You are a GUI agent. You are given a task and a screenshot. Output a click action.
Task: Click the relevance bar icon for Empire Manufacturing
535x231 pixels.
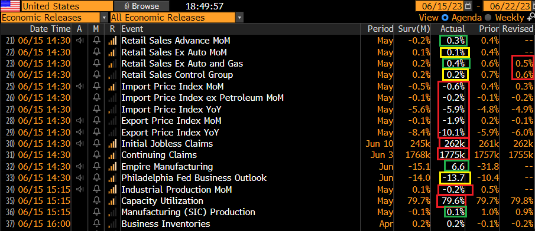click(x=112, y=167)
